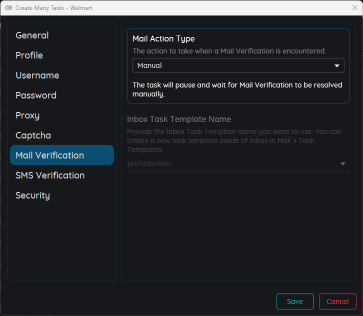
Task: Open the Proxy settings section
Action: pos(27,115)
